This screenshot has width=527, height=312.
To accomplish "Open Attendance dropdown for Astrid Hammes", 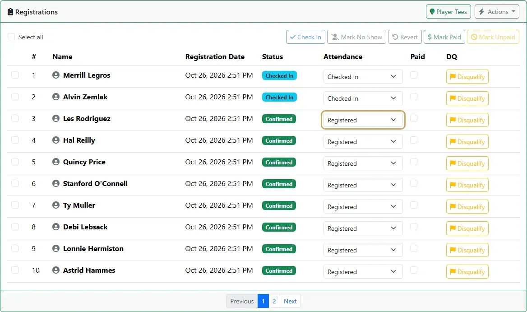I will click(x=363, y=272).
